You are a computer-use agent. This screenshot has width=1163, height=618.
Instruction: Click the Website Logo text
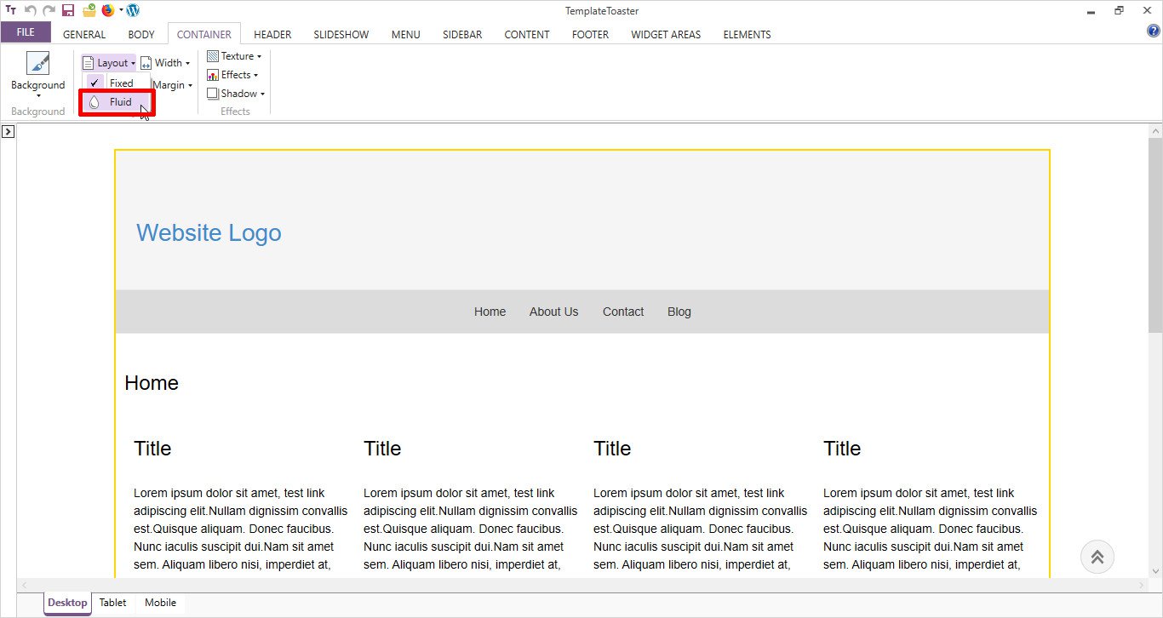click(x=209, y=233)
